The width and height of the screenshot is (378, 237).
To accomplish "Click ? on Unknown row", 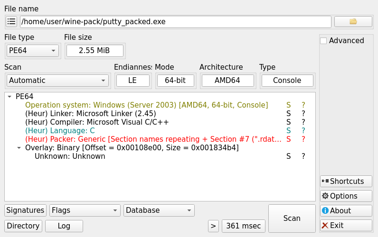I will coord(303,156).
